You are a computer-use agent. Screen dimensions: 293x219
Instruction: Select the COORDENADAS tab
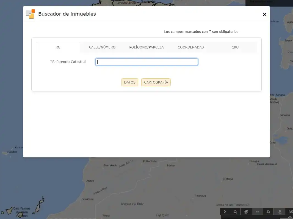coord(191,47)
